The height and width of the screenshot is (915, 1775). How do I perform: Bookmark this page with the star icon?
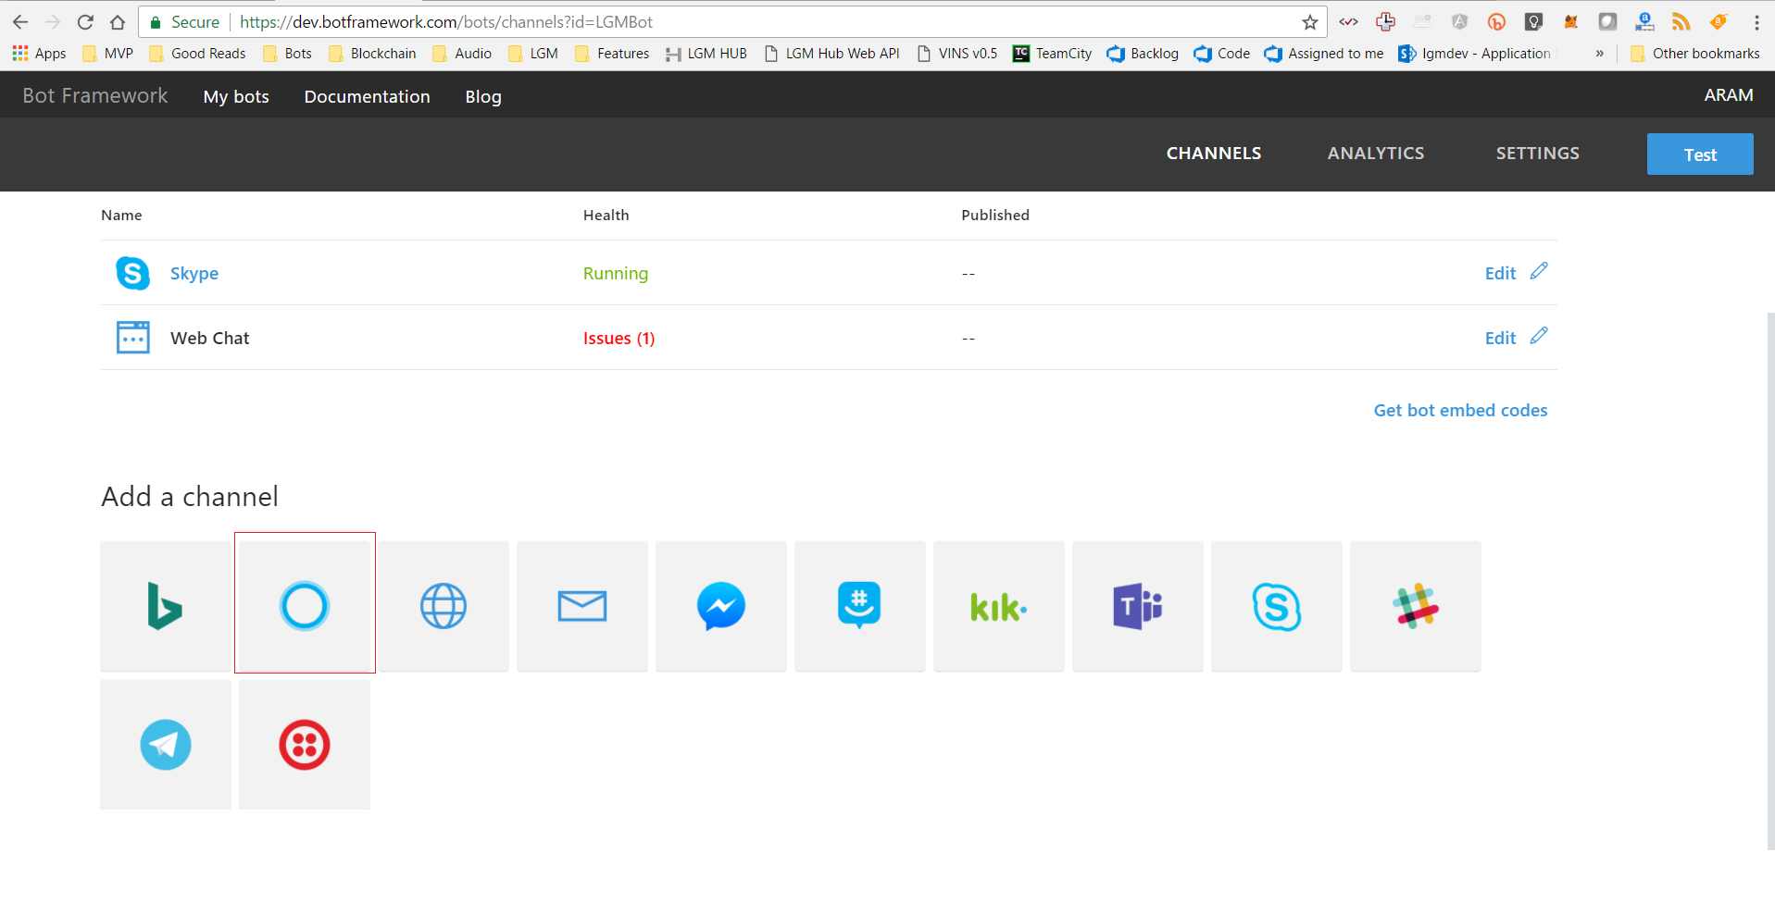click(1310, 22)
